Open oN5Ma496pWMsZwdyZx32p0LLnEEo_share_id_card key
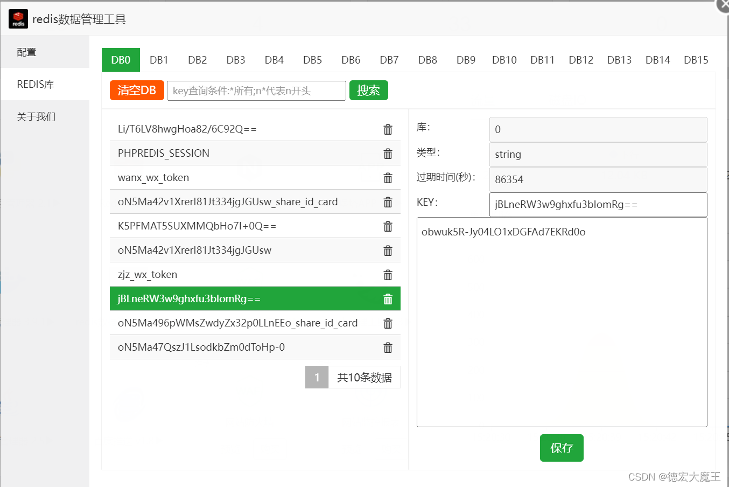The image size is (729, 487). (255, 323)
